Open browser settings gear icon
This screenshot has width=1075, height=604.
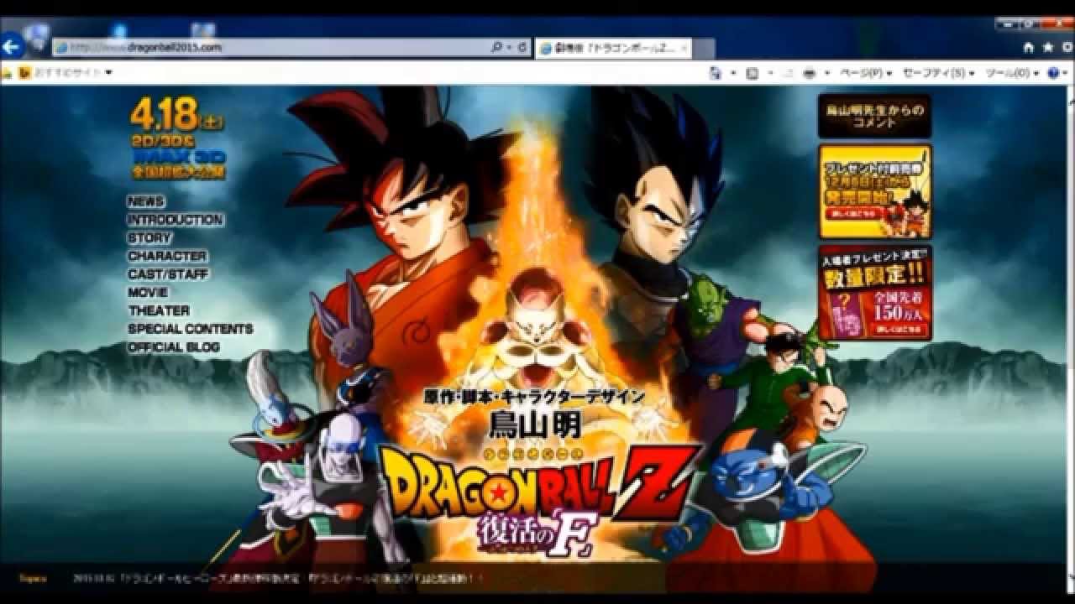click(x=1065, y=48)
